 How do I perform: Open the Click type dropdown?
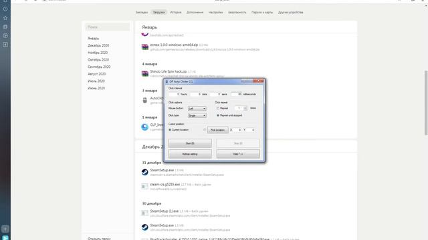click(197, 115)
